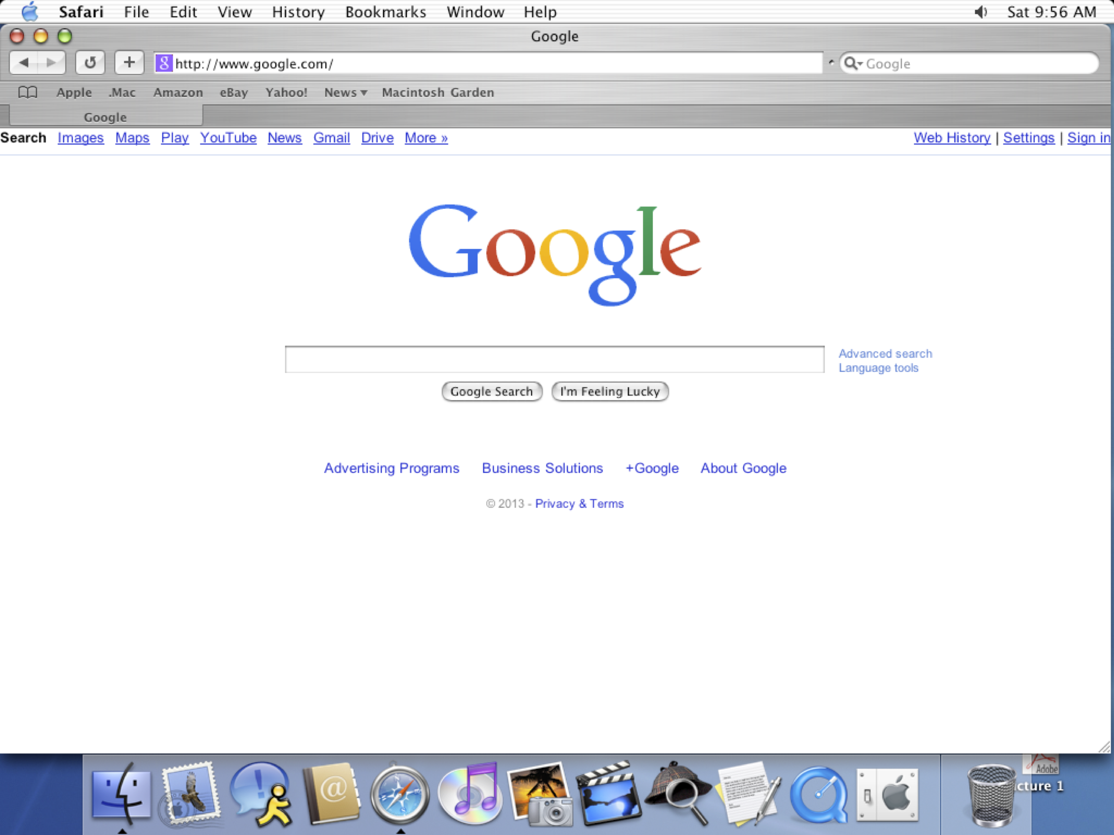Go forward with the Safari forward arrow
This screenshot has width=1114, height=835.
pos(51,63)
